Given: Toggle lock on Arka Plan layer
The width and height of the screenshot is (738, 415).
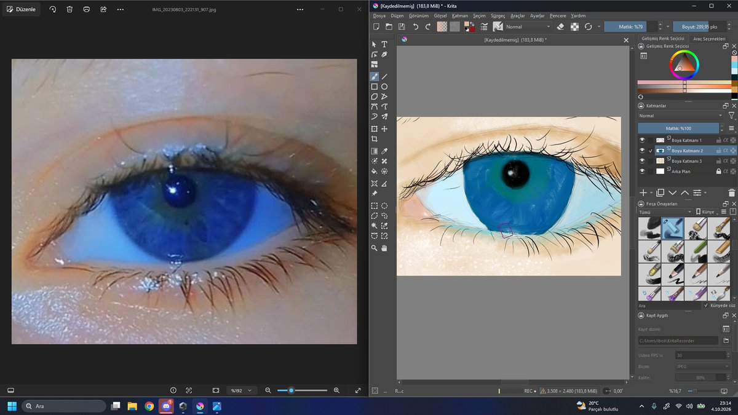Looking at the screenshot, I should point(718,172).
